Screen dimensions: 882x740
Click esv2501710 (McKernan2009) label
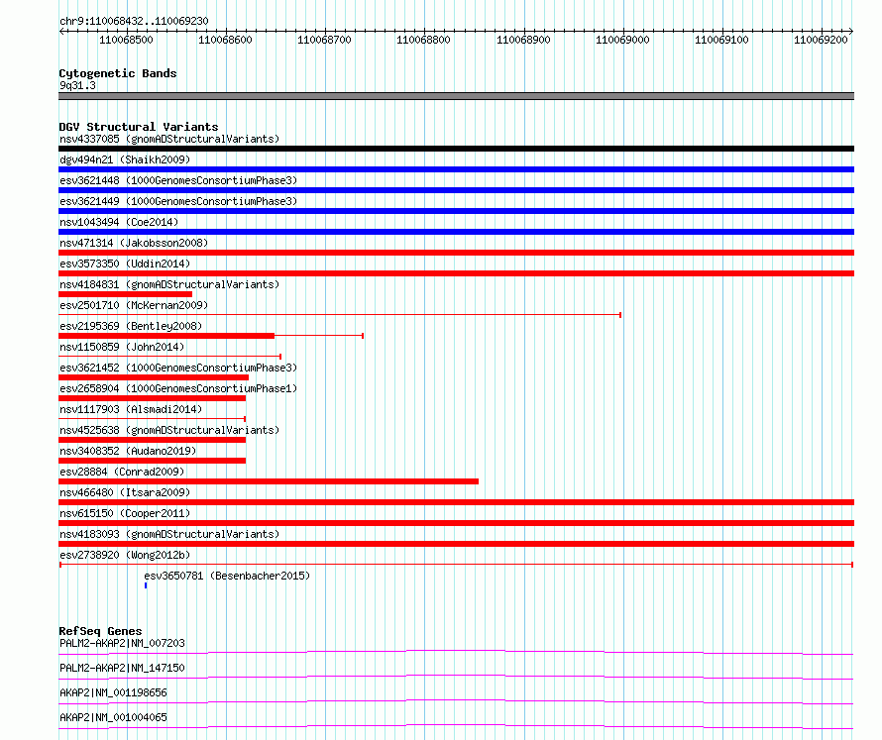134,305
